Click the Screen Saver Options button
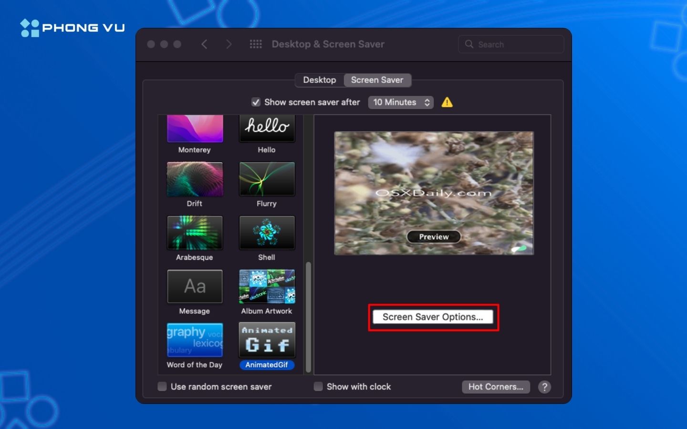Image resolution: width=687 pixels, height=429 pixels. click(x=433, y=317)
